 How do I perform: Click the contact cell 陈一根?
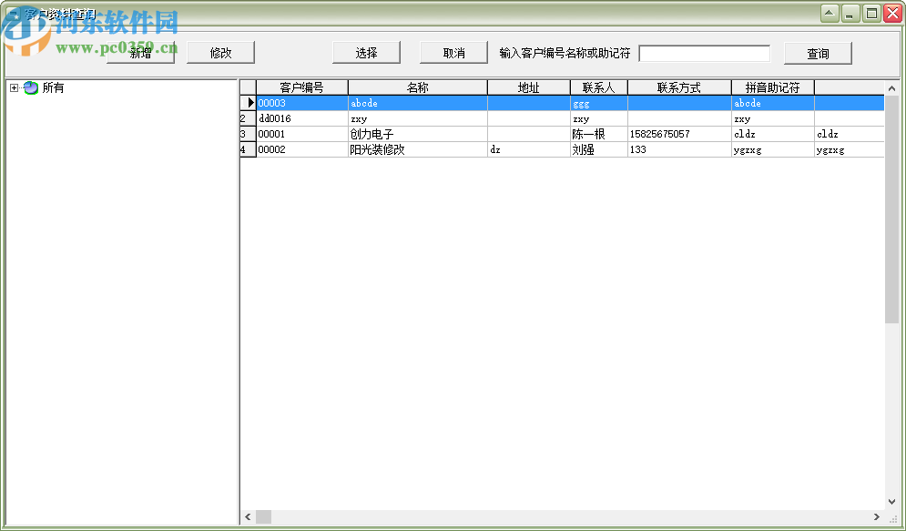tap(598, 134)
